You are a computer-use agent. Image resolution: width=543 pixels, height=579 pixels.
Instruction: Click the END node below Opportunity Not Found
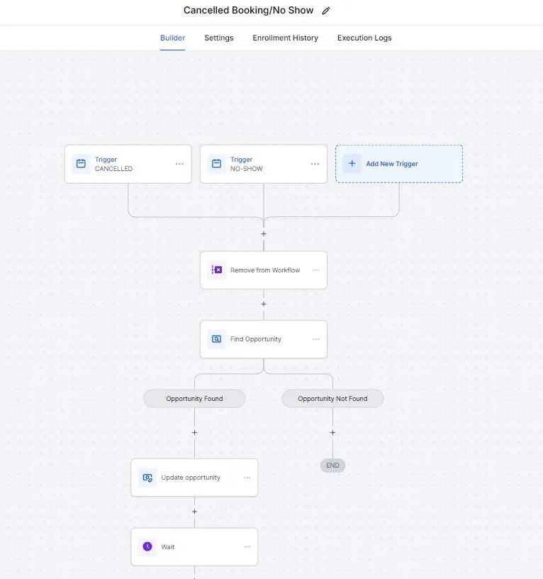(332, 465)
